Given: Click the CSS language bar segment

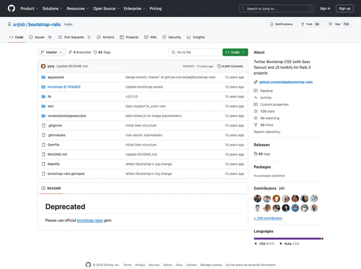Looking at the screenshot, I should tap(288, 239).
